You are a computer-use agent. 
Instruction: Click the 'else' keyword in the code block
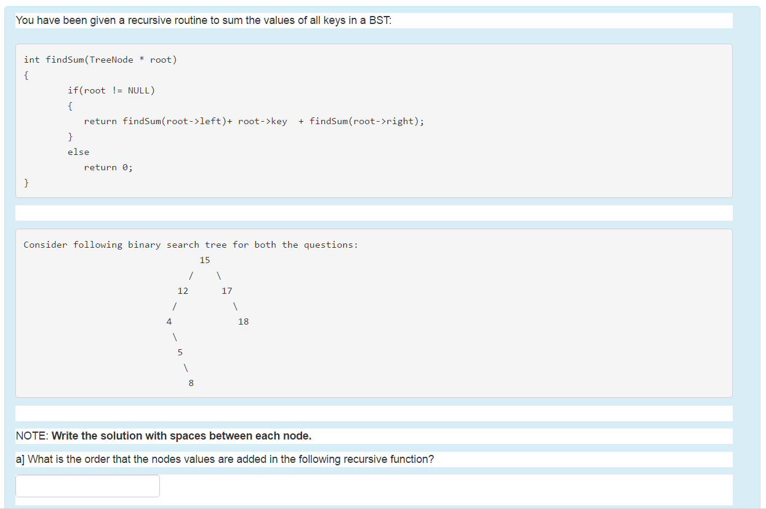tap(78, 152)
